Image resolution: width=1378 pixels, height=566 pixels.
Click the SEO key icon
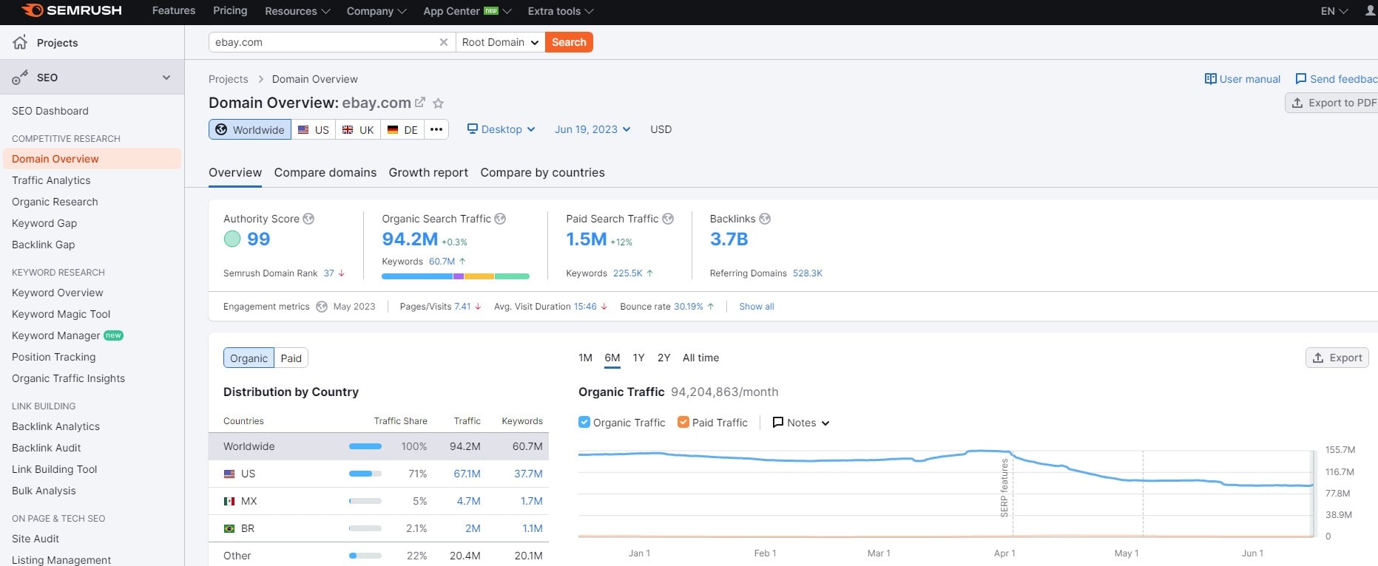tap(20, 78)
